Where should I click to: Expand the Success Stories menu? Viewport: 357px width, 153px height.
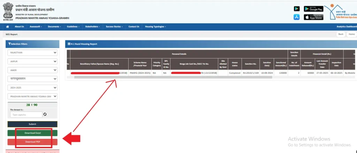pyautogui.click(x=114, y=26)
